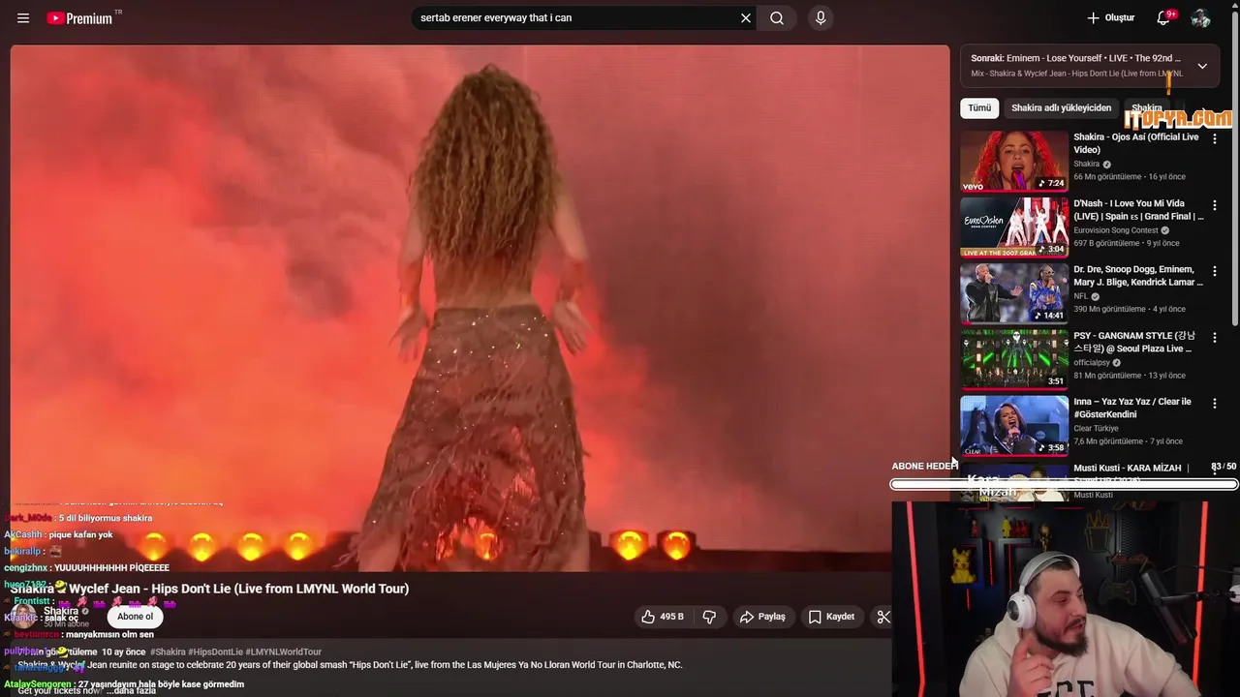Click Ojos Así video title text
Viewport: 1240px width, 697px height.
pos(1135,143)
